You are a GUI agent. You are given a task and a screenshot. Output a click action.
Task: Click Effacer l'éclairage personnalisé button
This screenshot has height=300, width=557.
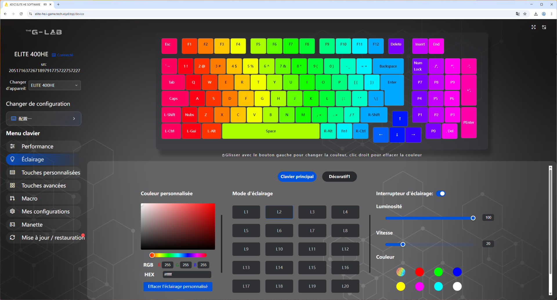tap(178, 286)
